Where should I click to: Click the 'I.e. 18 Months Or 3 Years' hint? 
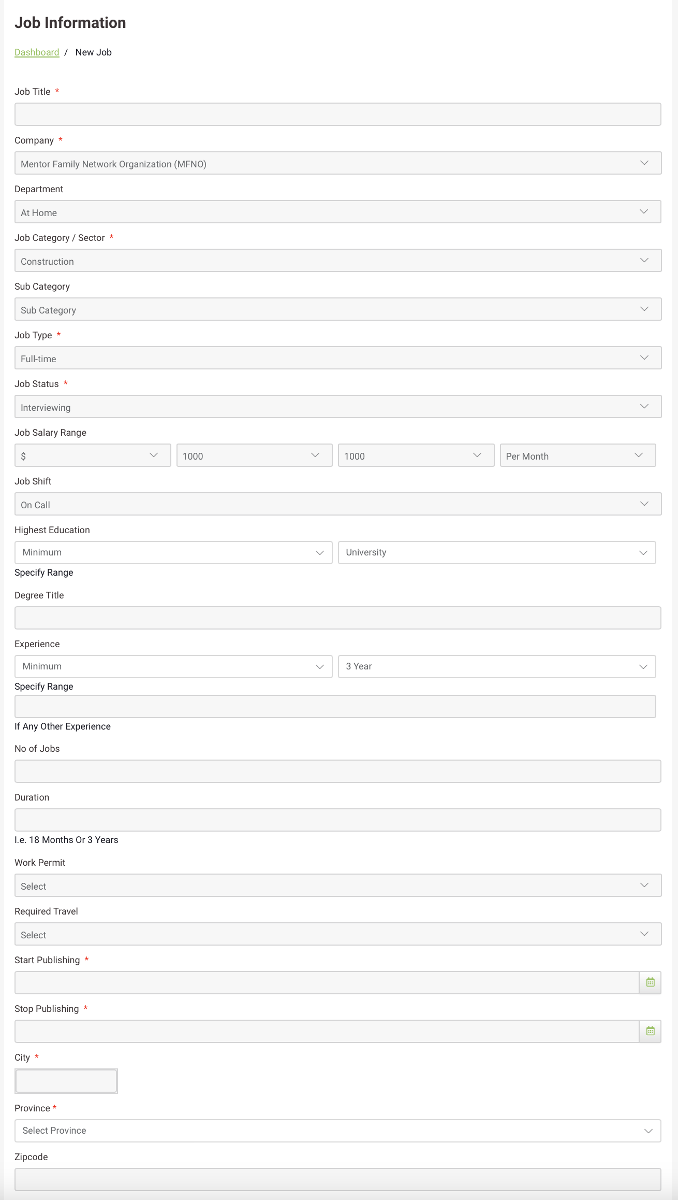(x=66, y=840)
